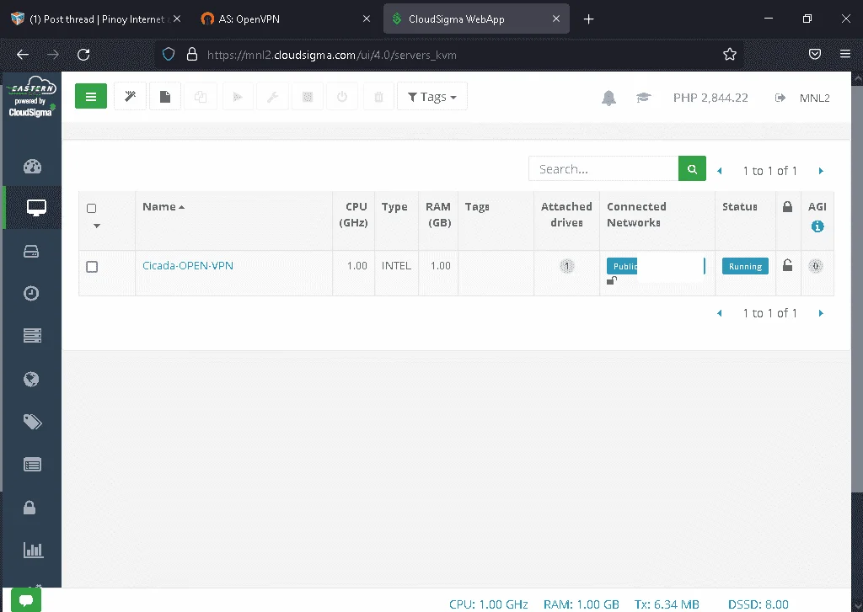The height and width of the screenshot is (612, 863).
Task: Open the server creation wizard wand icon
Action: 130,96
